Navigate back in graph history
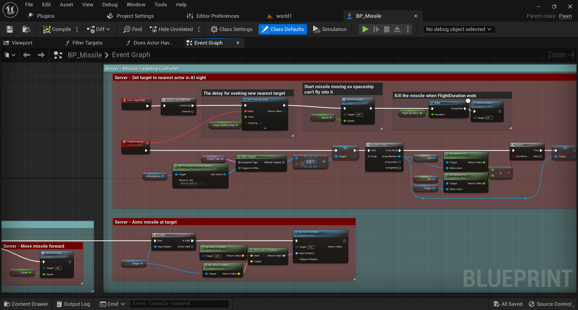This screenshot has width=578, height=310. click(x=26, y=55)
